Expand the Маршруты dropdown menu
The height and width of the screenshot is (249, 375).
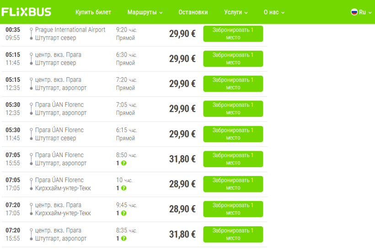145,12
